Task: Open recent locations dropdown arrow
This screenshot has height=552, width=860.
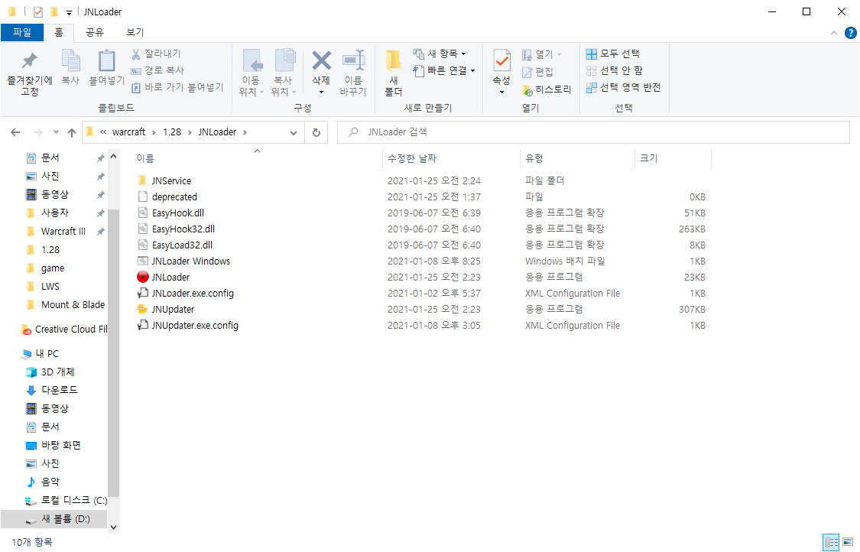Action: point(56,132)
